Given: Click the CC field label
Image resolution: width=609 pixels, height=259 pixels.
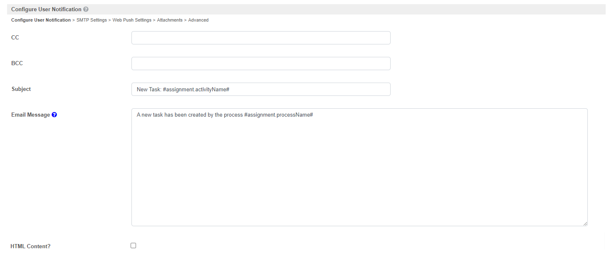Looking at the screenshot, I should pos(15,37).
